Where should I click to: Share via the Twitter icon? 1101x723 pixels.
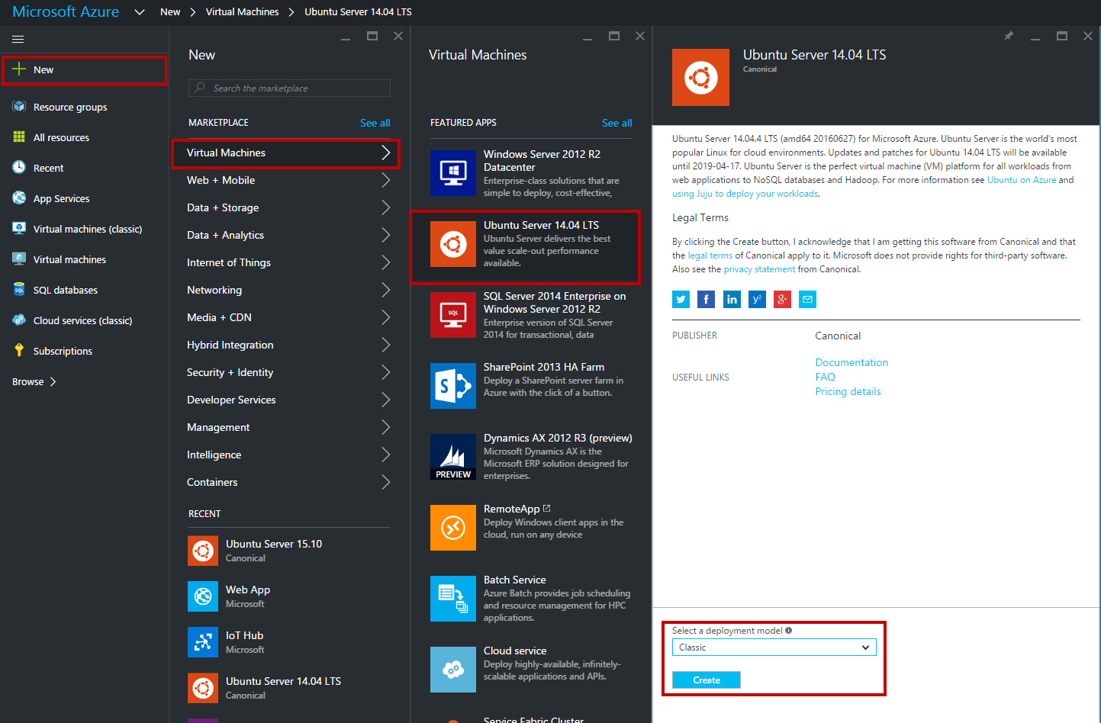(x=681, y=299)
